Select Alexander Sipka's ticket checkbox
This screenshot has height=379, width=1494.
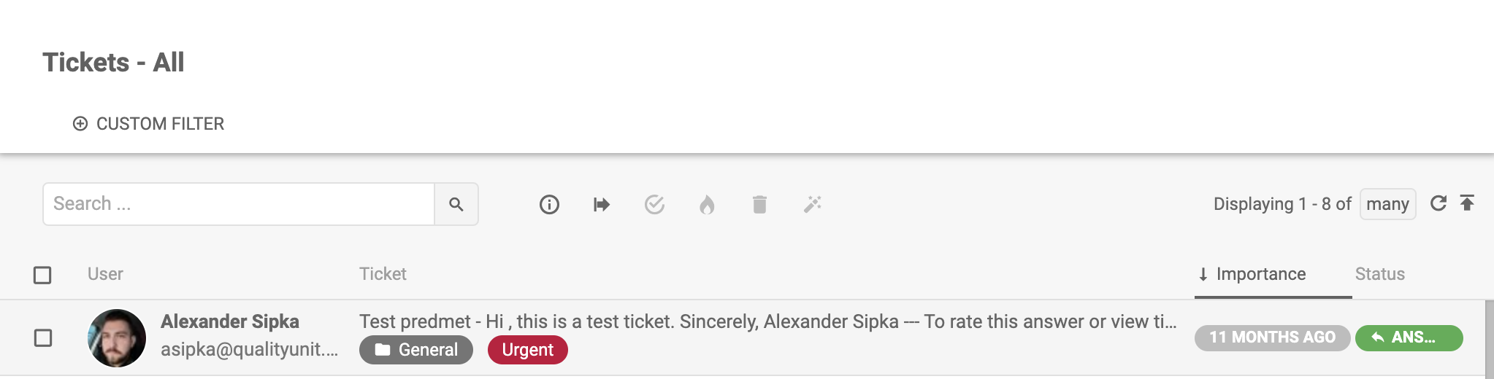43,338
